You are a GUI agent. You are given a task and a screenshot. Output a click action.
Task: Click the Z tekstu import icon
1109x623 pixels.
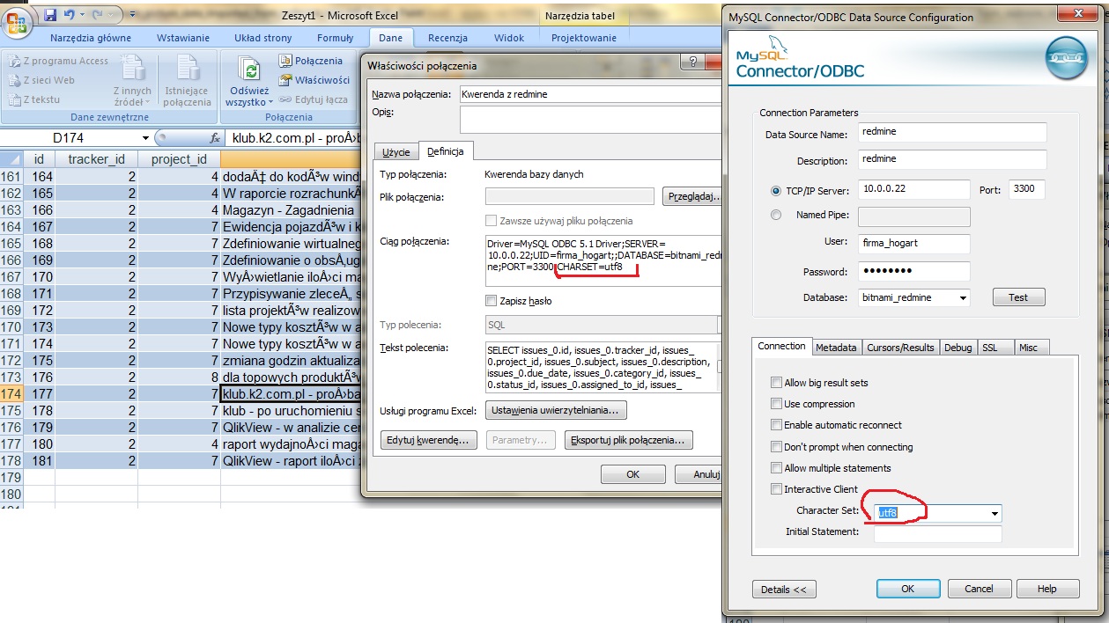(x=13, y=99)
